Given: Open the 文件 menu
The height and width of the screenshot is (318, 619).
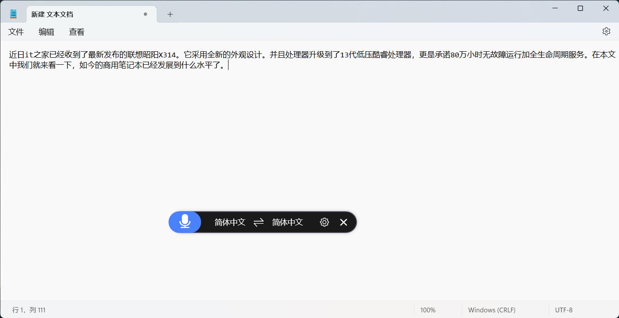Looking at the screenshot, I should pyautogui.click(x=16, y=31).
